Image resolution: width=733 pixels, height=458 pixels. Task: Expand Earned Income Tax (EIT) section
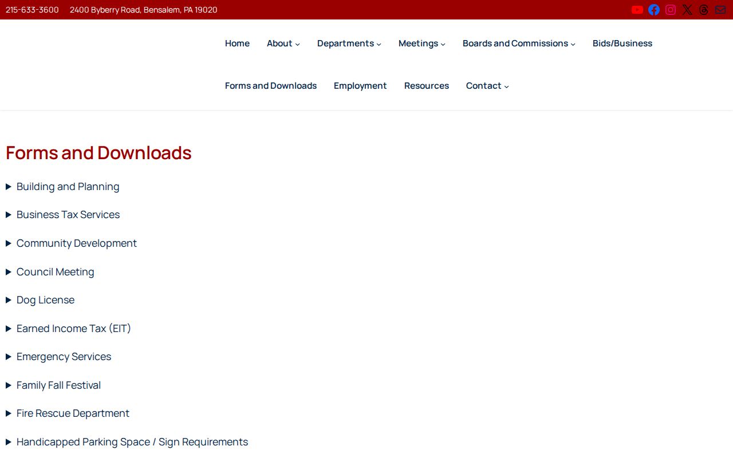click(x=69, y=329)
